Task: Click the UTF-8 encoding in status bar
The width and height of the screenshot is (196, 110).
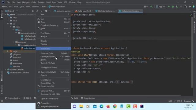Action: point(180,101)
